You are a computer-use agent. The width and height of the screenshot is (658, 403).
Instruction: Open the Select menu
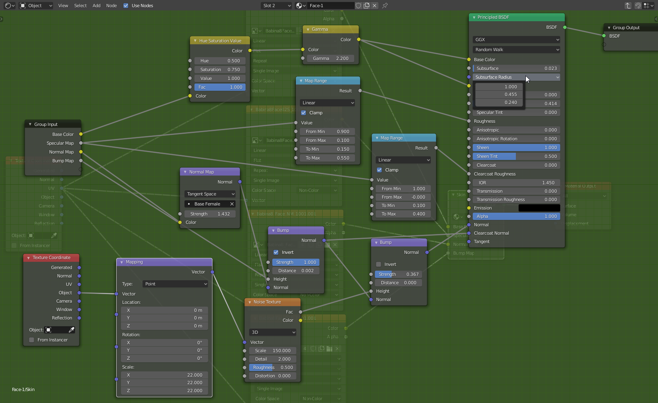pos(80,6)
